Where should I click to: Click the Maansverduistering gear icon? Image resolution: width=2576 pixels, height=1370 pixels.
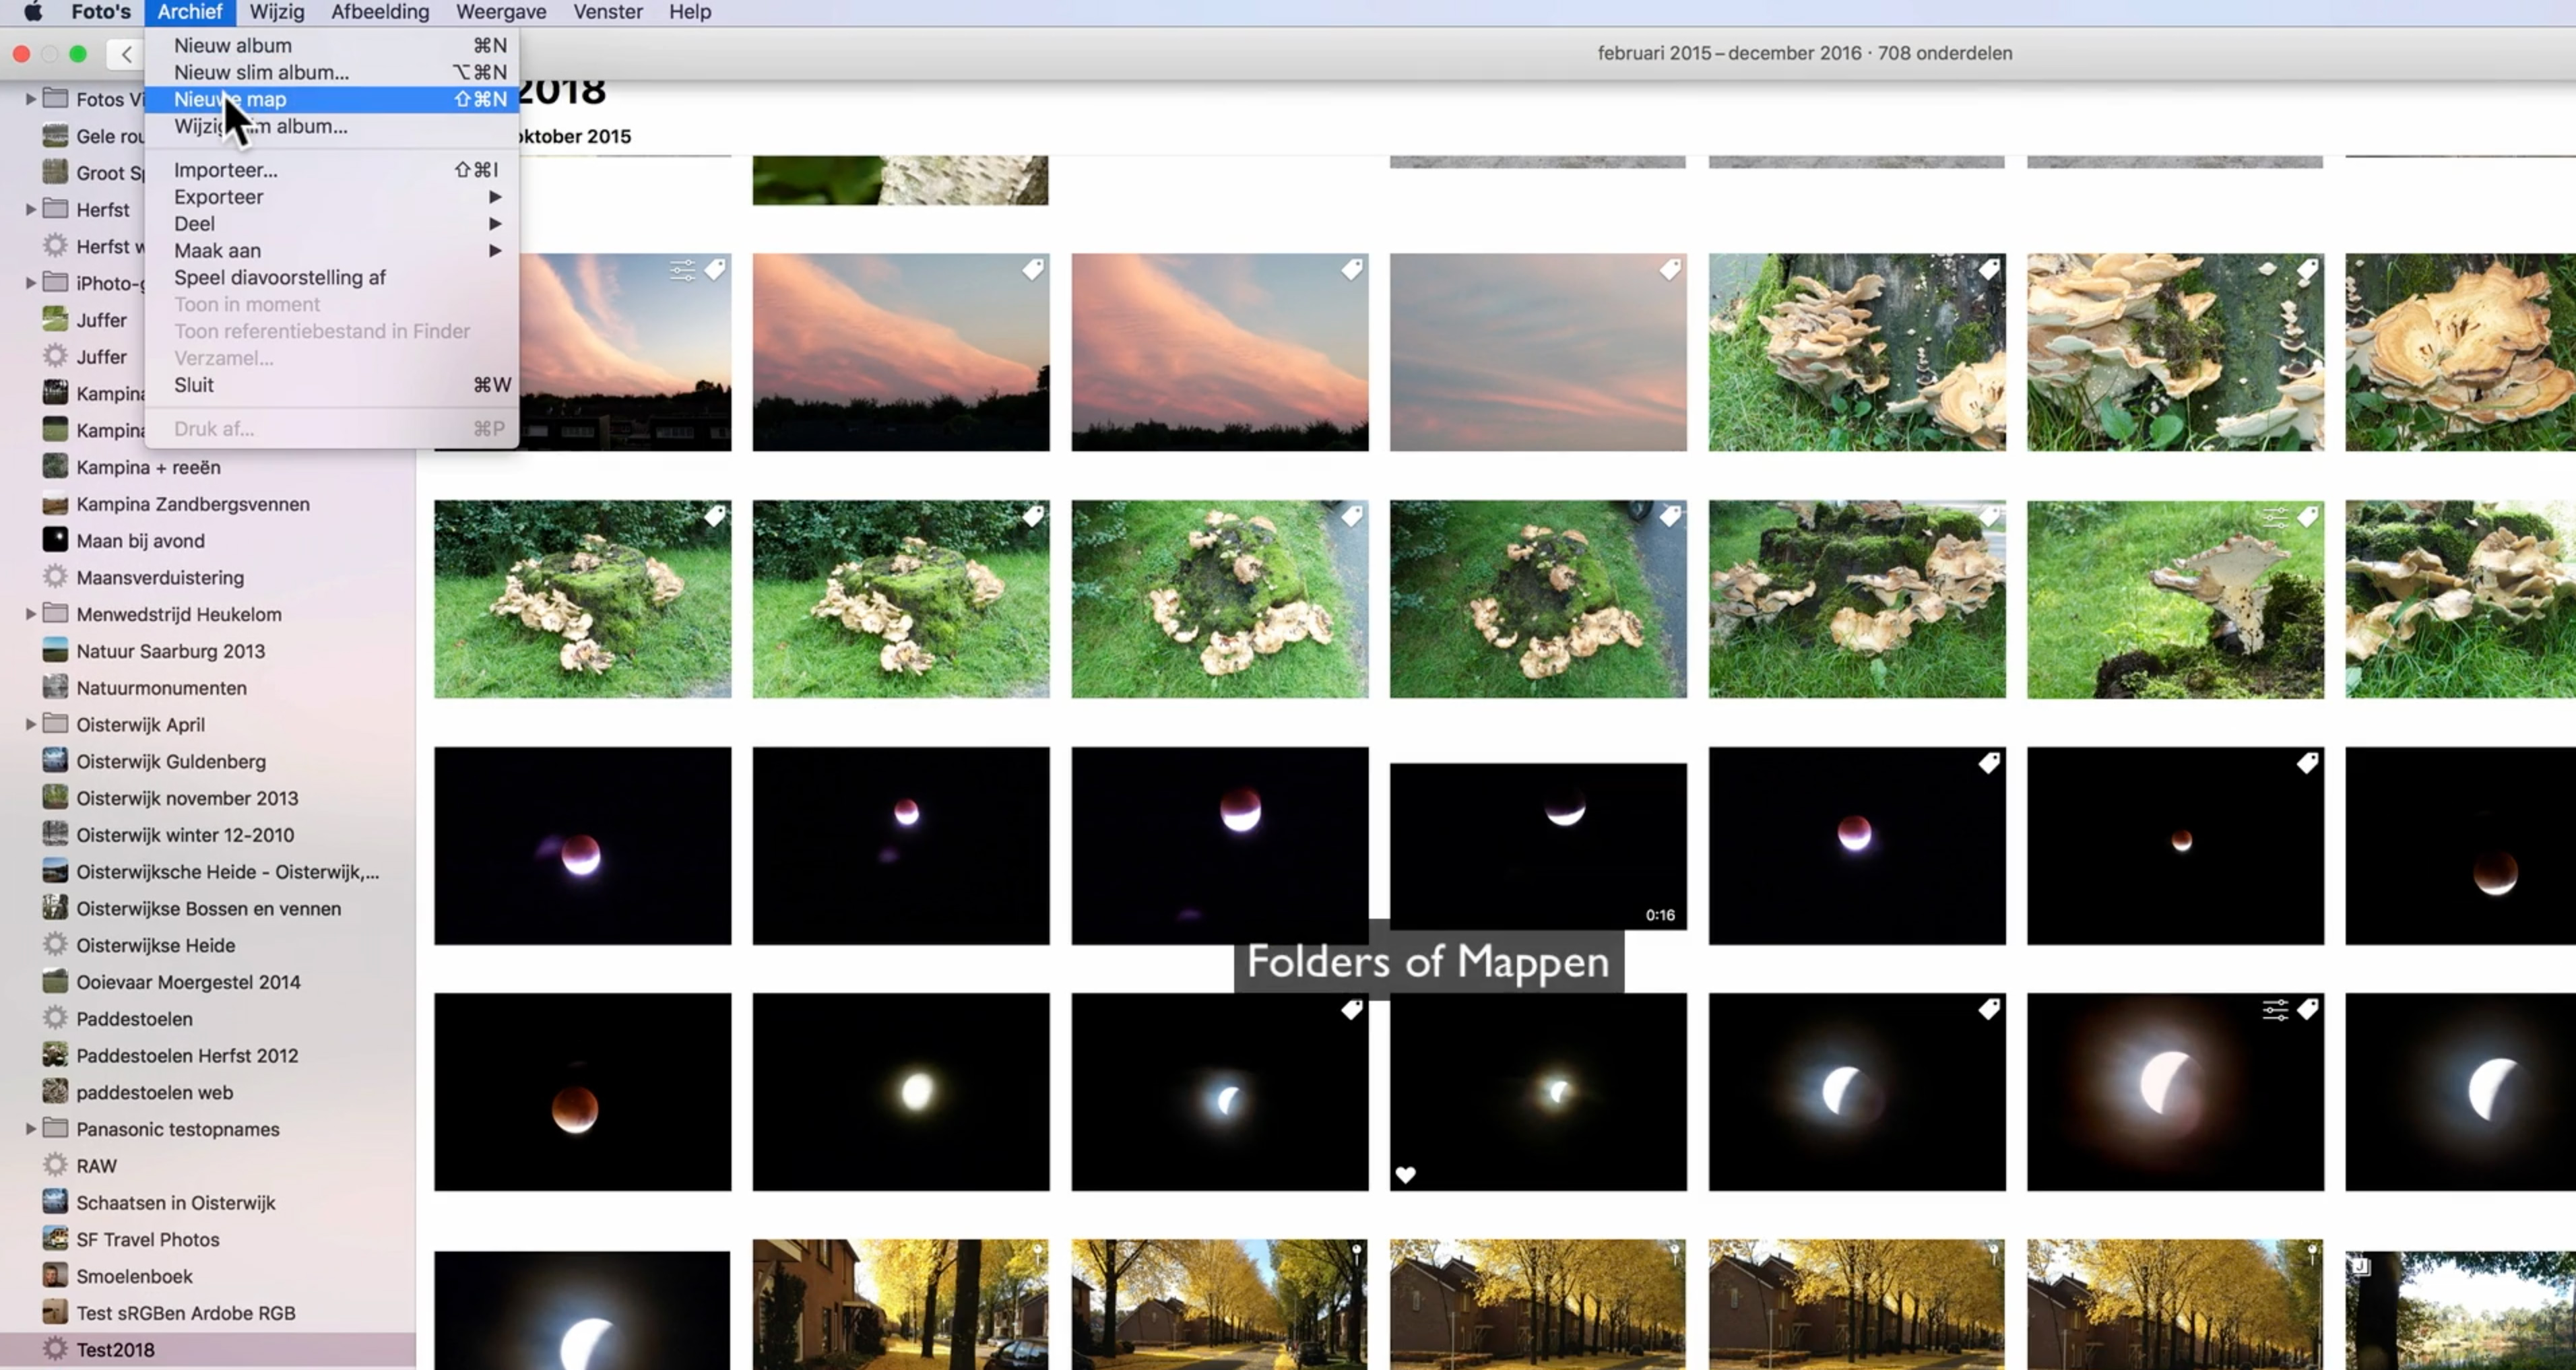(55, 577)
